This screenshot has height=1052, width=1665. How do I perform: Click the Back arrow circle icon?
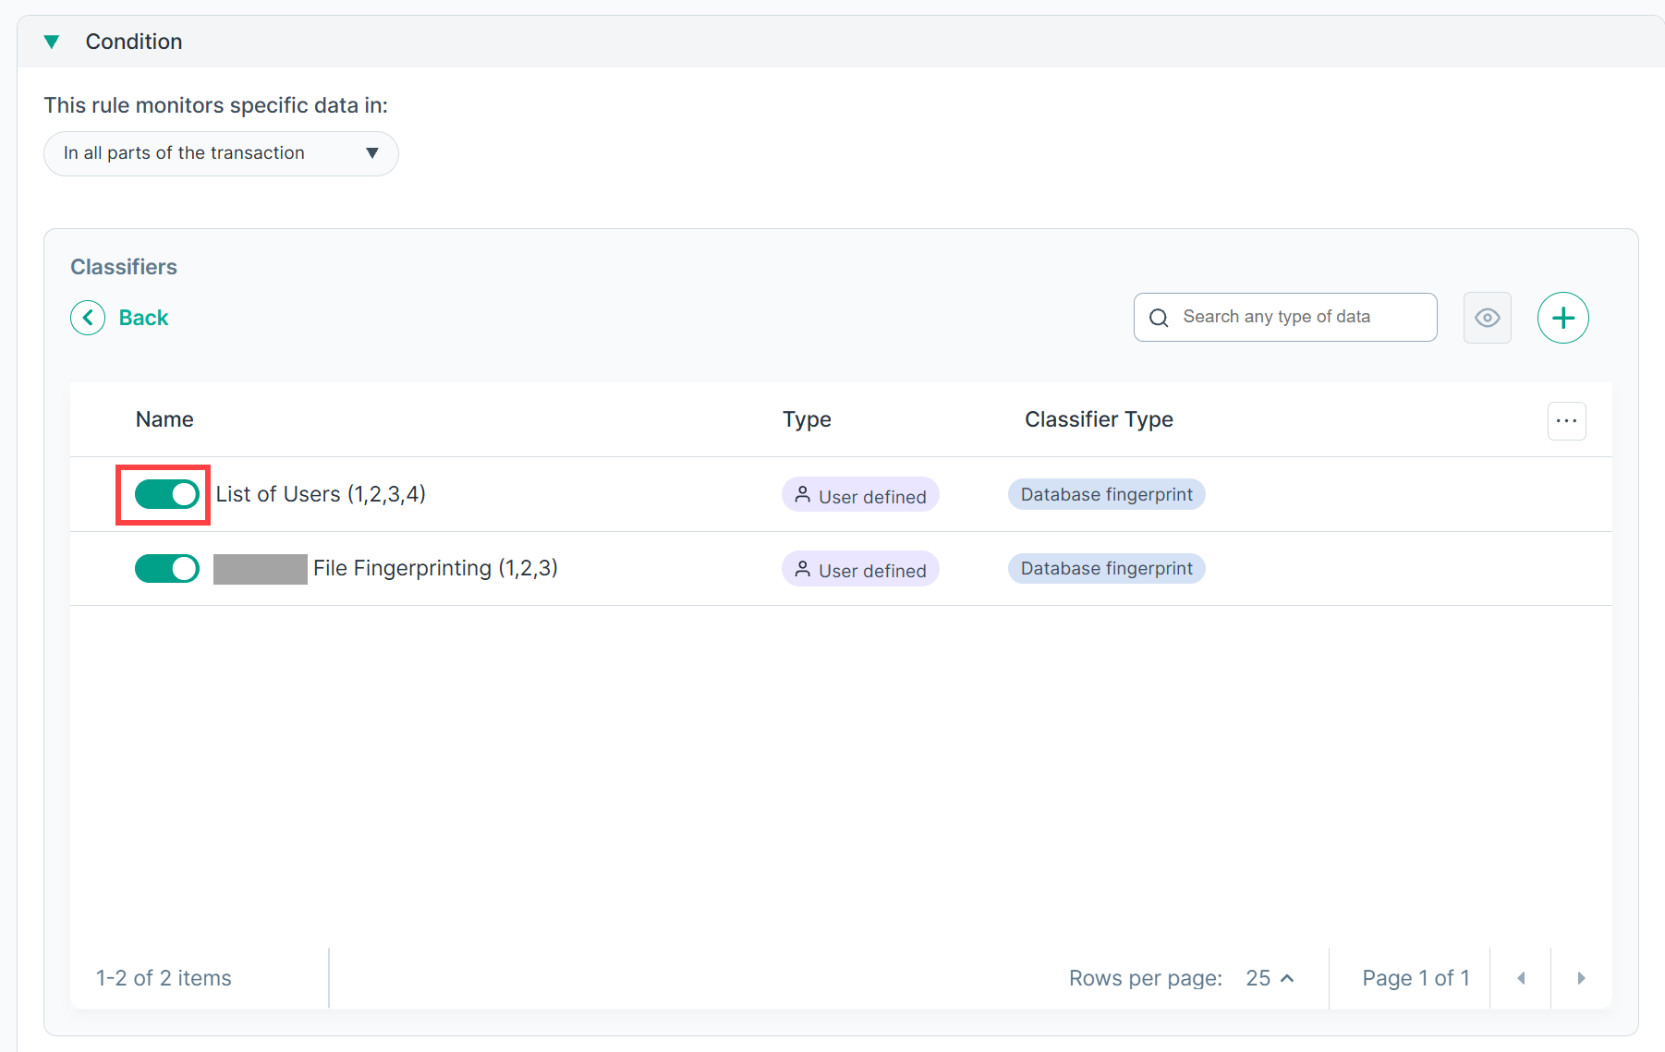click(x=88, y=318)
